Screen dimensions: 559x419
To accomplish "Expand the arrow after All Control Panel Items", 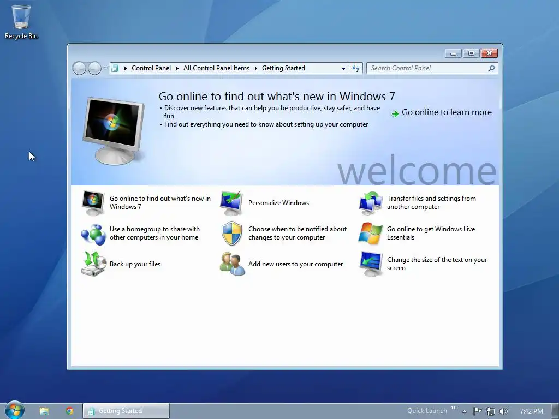I will coord(255,68).
